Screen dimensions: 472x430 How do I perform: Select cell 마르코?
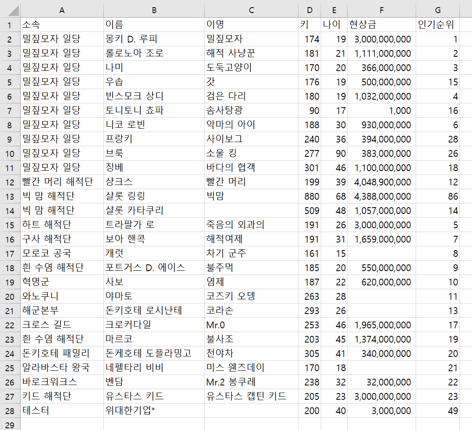tap(154, 339)
